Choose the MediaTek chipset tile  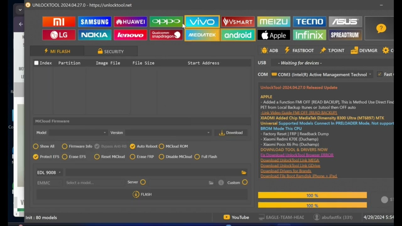[202, 35]
